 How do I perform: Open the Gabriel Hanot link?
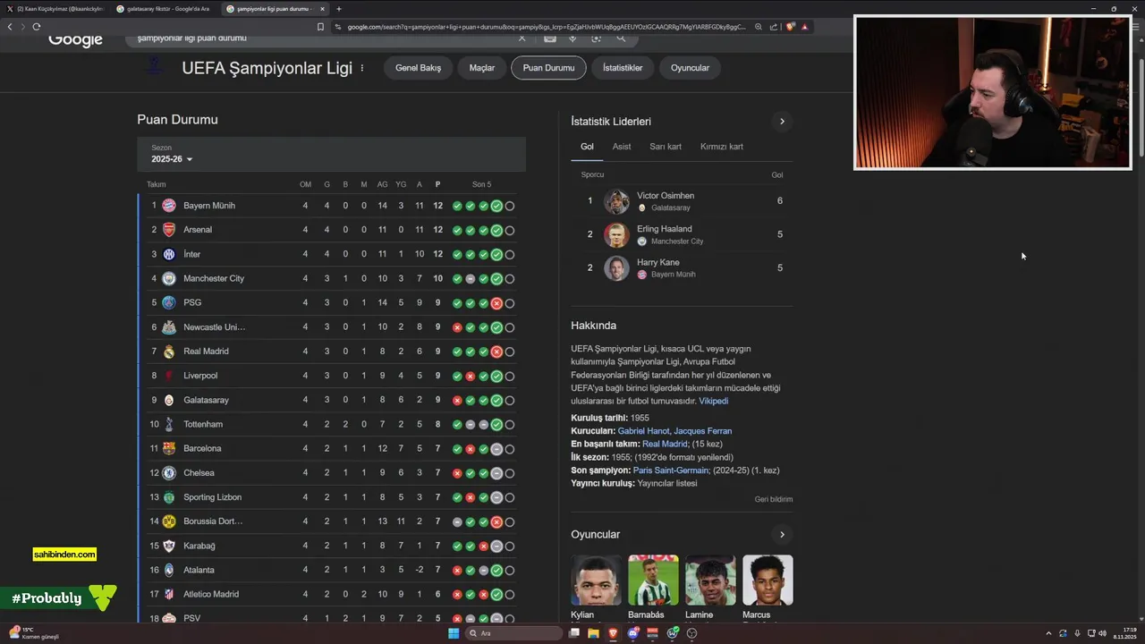coord(643,431)
